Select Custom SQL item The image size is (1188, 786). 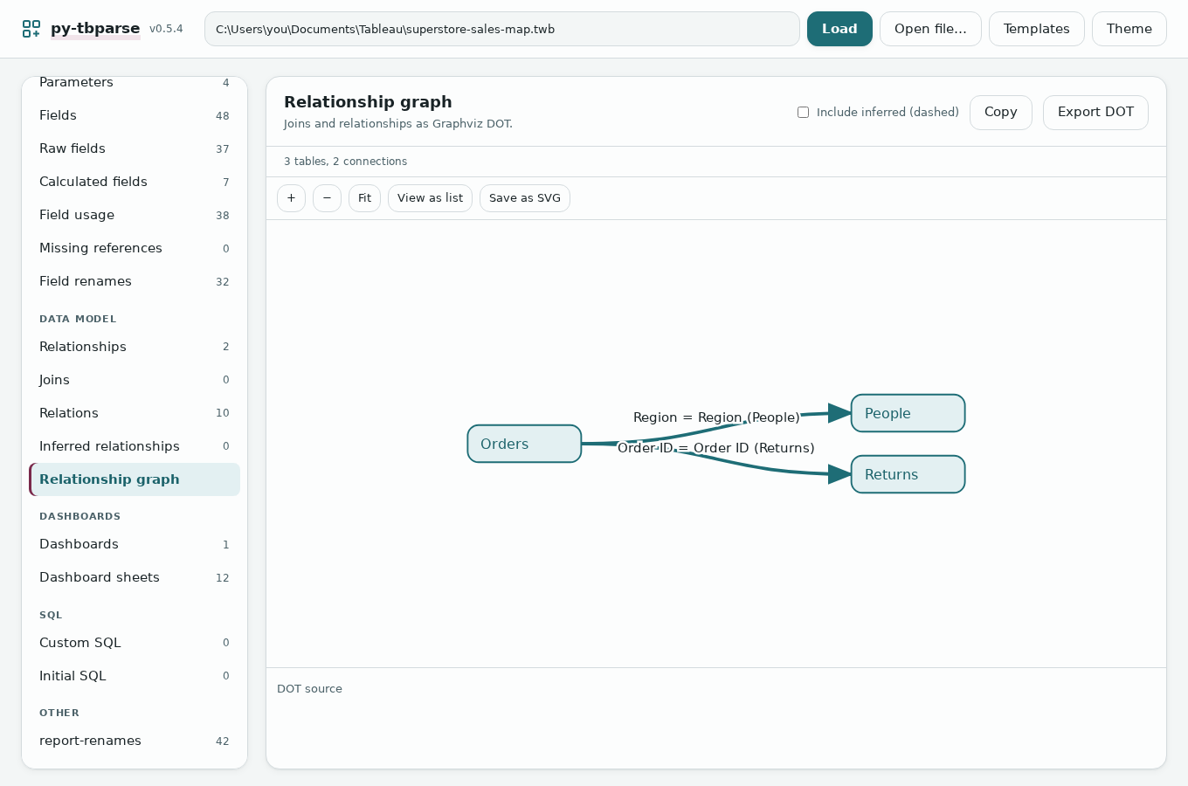point(135,643)
